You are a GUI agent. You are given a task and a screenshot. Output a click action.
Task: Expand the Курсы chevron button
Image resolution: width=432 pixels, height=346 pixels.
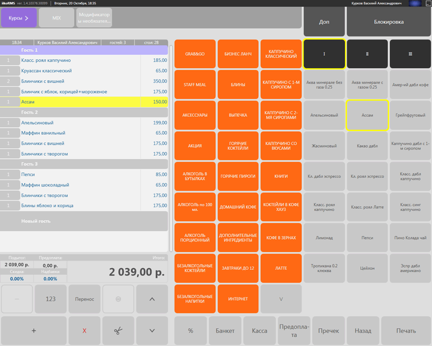(x=19, y=18)
